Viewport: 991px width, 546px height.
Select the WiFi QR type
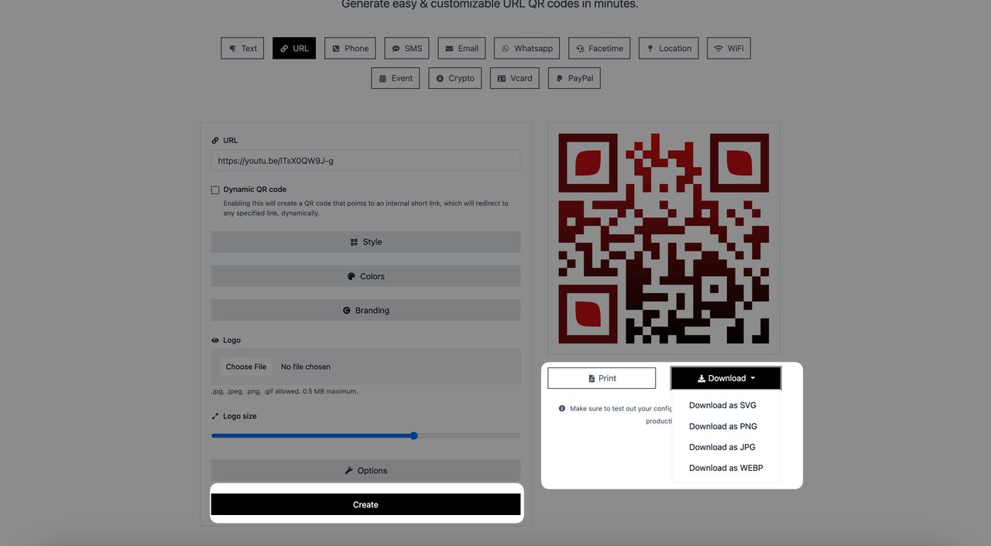[729, 48]
